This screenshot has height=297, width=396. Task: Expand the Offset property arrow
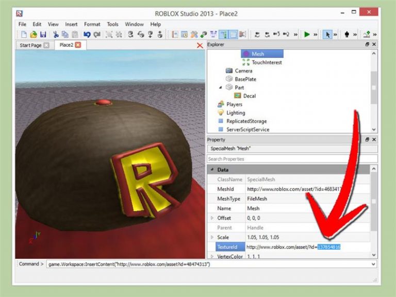pos(212,218)
